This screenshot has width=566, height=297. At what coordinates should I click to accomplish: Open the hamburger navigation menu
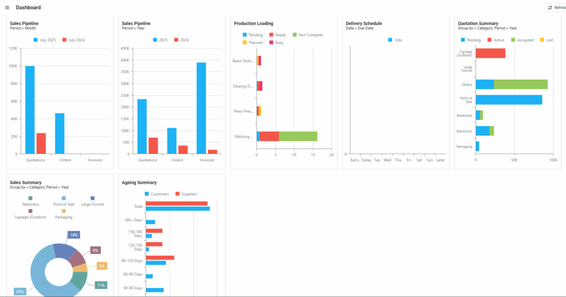pos(7,8)
